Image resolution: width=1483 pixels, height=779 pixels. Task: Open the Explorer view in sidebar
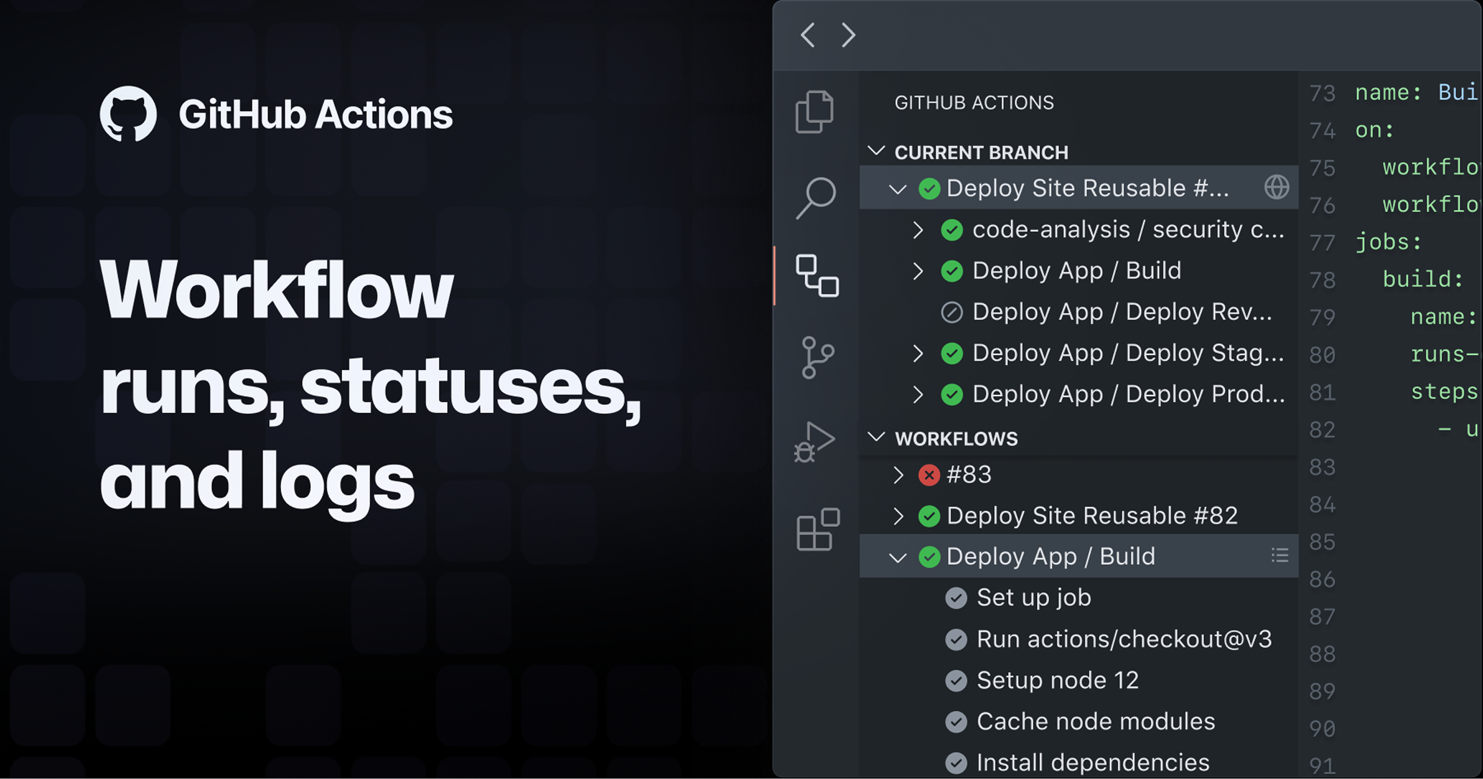click(815, 111)
